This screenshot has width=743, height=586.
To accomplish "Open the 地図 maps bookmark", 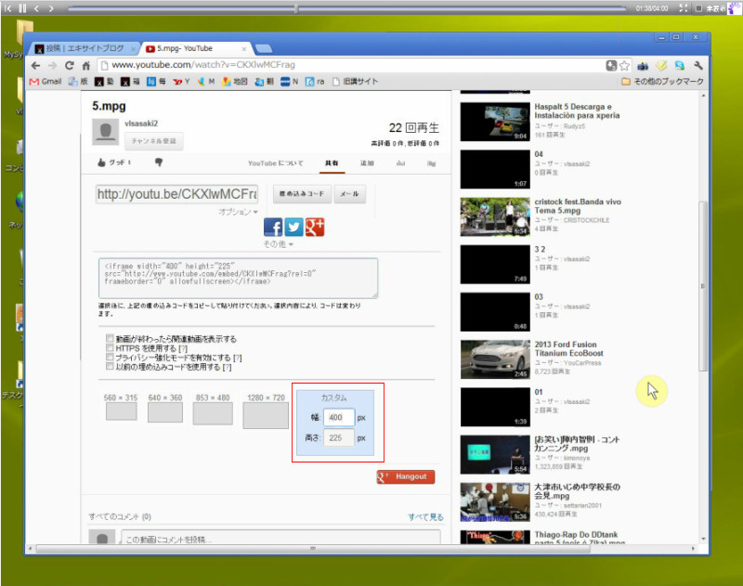I will (235, 82).
